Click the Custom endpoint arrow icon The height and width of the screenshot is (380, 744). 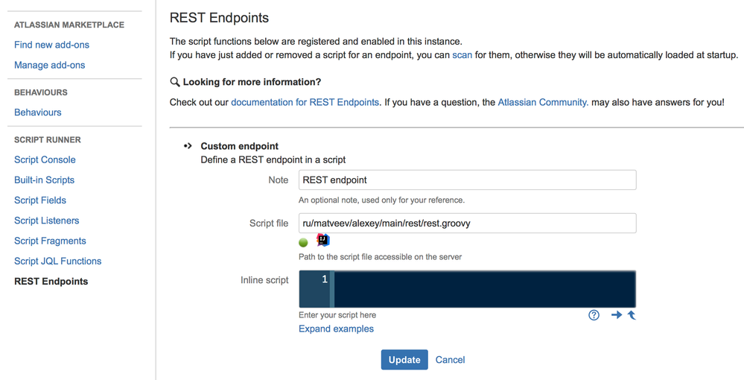(x=188, y=146)
